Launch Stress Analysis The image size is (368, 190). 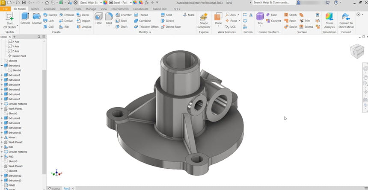coord(329,20)
